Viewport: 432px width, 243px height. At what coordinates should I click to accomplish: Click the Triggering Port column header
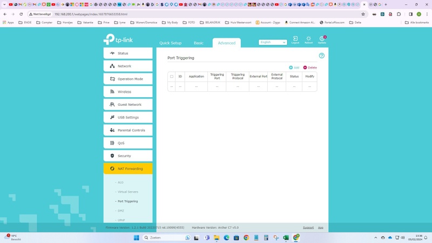pyautogui.click(x=217, y=76)
